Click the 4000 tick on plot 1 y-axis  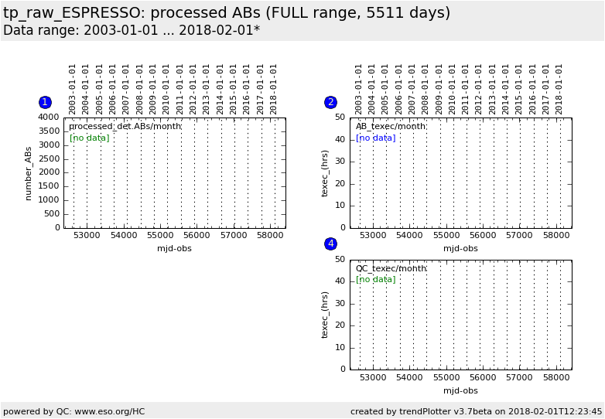pyautogui.click(x=49, y=118)
